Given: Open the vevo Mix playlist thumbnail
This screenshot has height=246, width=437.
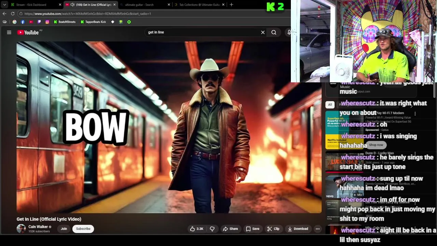Looking at the screenshot, I should click(344, 187).
